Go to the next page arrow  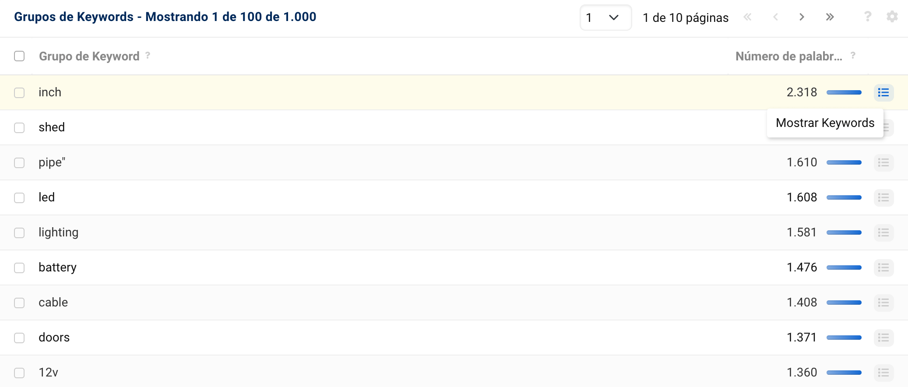point(802,17)
